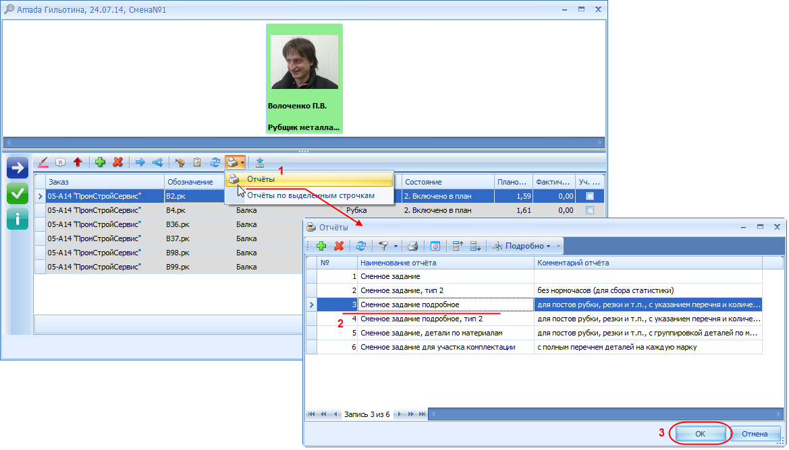Click the green checkmark sidebar button

pos(18,194)
